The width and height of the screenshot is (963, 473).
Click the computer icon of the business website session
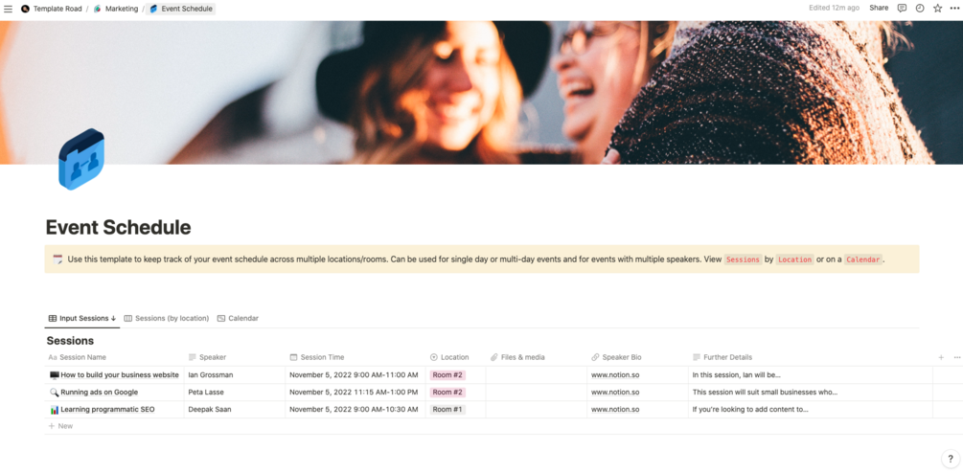54,374
